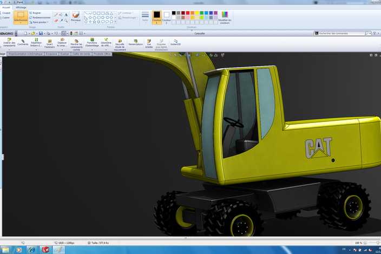
Task: Open arrow under Répétition linéaire
Action: pyautogui.click(x=36, y=50)
